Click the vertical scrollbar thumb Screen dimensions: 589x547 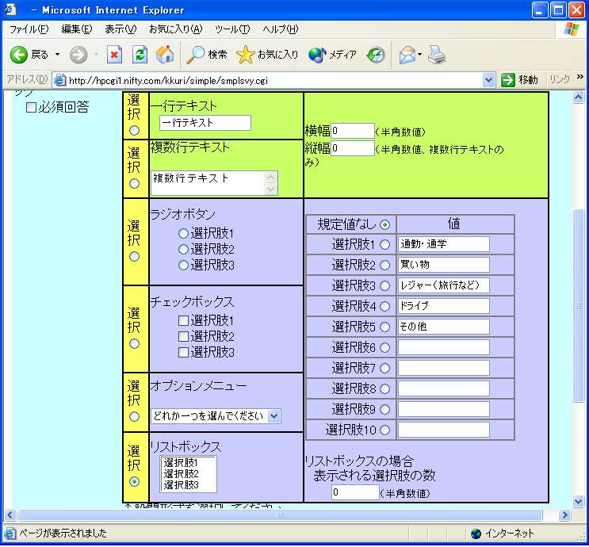click(x=578, y=305)
